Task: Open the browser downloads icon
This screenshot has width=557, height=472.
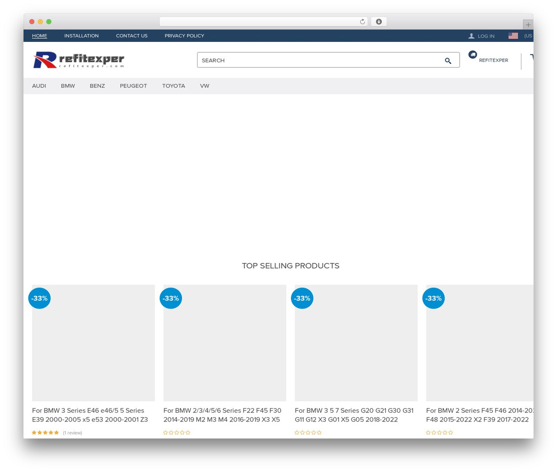Action: click(379, 22)
